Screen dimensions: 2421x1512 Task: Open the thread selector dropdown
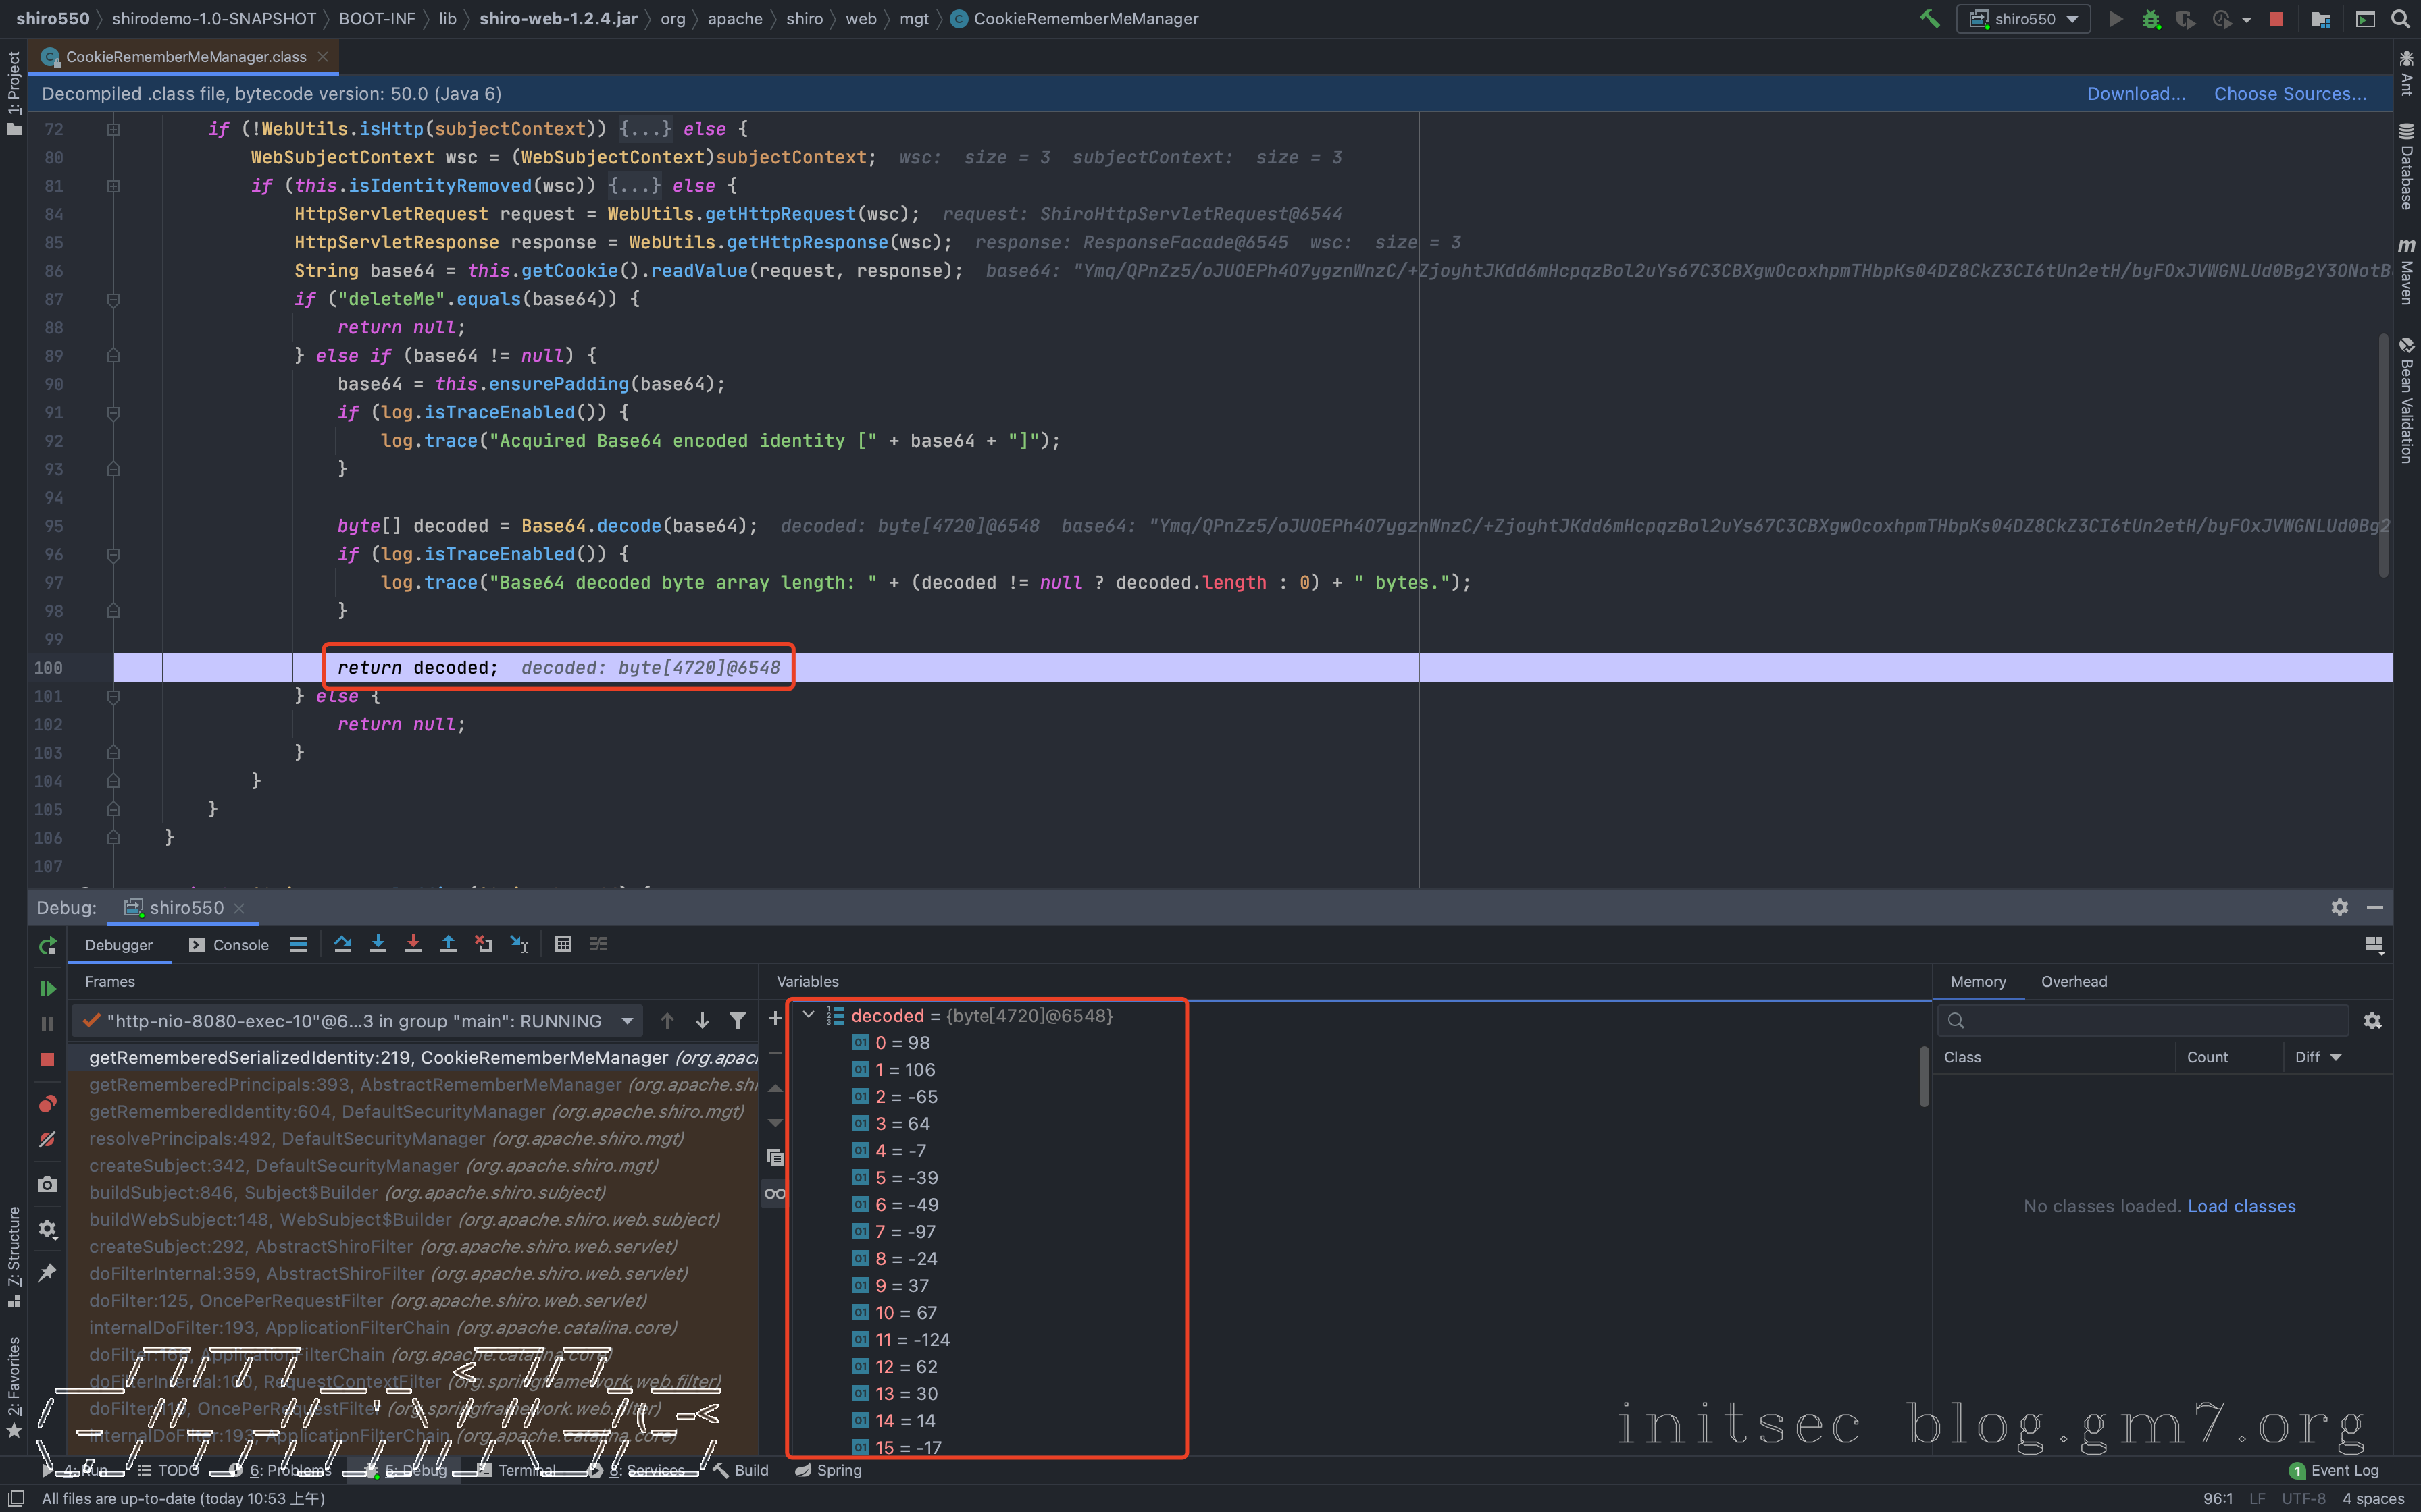click(x=628, y=1021)
